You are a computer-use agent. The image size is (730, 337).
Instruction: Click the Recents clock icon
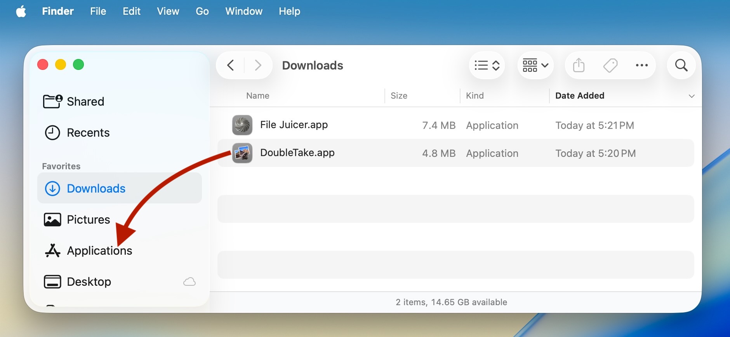click(x=52, y=133)
